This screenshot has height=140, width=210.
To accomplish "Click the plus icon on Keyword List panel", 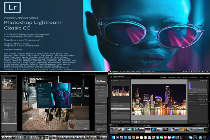I will click(189, 100).
